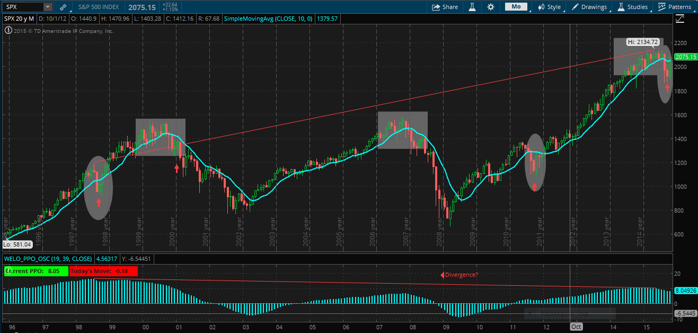Click the 2200 price axis label
This screenshot has height=333, width=698.
(682, 42)
